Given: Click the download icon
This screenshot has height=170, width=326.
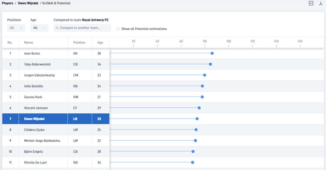Looking at the screenshot, I should (321, 3).
